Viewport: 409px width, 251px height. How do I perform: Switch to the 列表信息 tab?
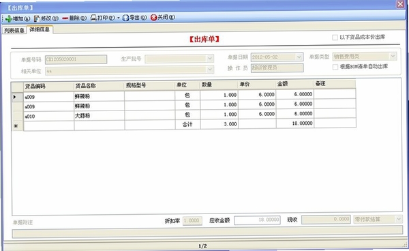pyautogui.click(x=14, y=31)
